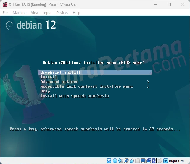Maximize the VirtualBox window
Screen dimensions: 190x164
tap(169, 5)
